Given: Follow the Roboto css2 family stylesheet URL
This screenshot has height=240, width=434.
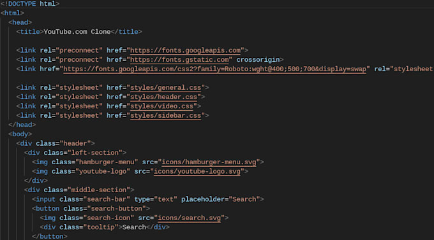Looking at the screenshot, I should pos(215,69).
